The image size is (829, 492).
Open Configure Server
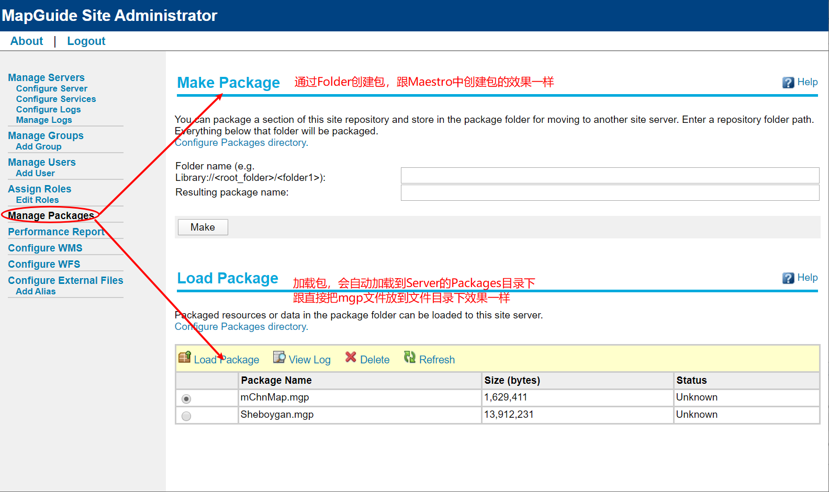pyautogui.click(x=52, y=89)
